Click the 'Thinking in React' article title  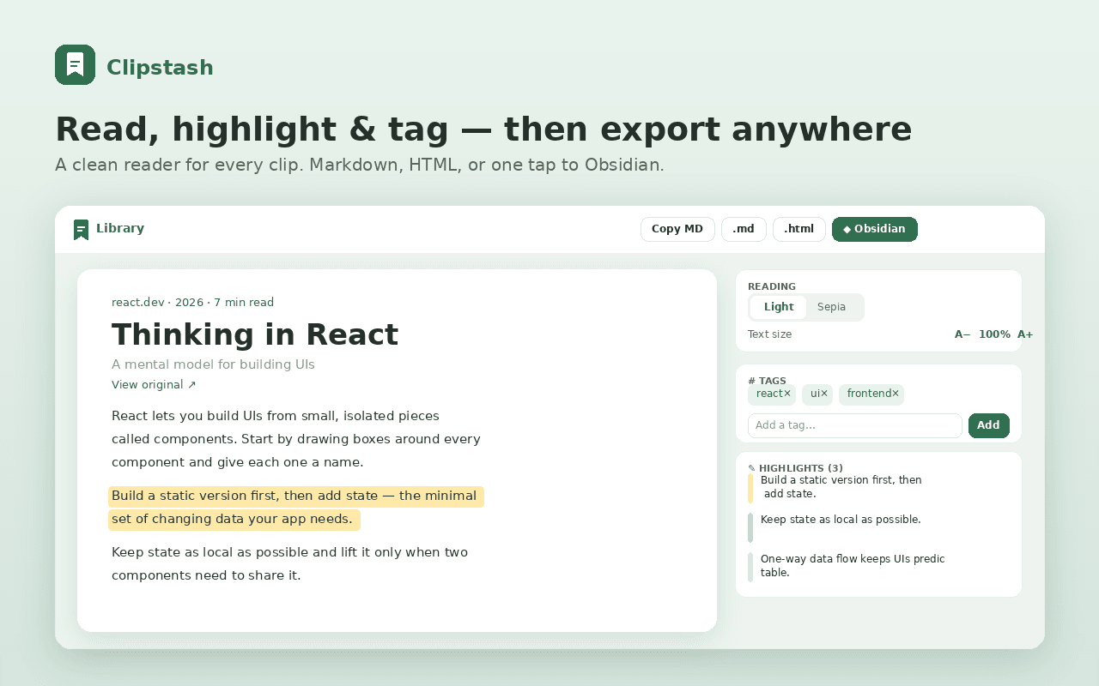pyautogui.click(x=255, y=334)
